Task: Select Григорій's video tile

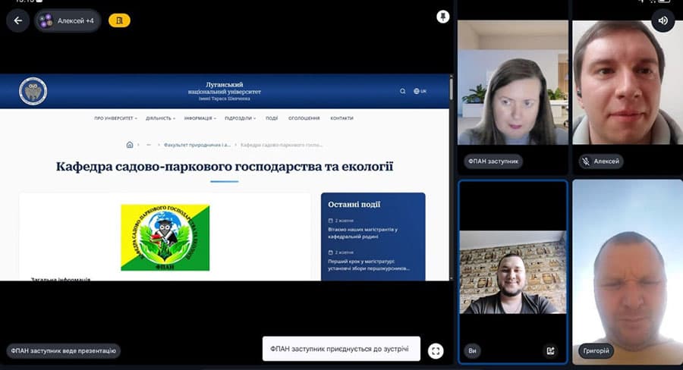Action: (628, 272)
